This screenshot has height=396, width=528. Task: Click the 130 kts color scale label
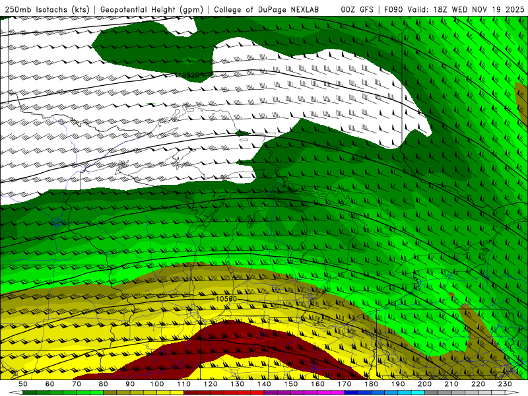pos(238,384)
